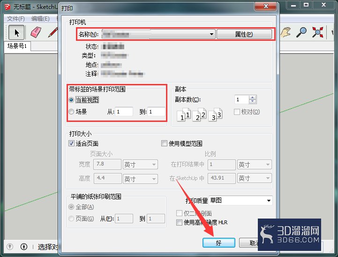Click the 宽度 value field 7.8
The height and width of the screenshot is (257, 338).
107,164
